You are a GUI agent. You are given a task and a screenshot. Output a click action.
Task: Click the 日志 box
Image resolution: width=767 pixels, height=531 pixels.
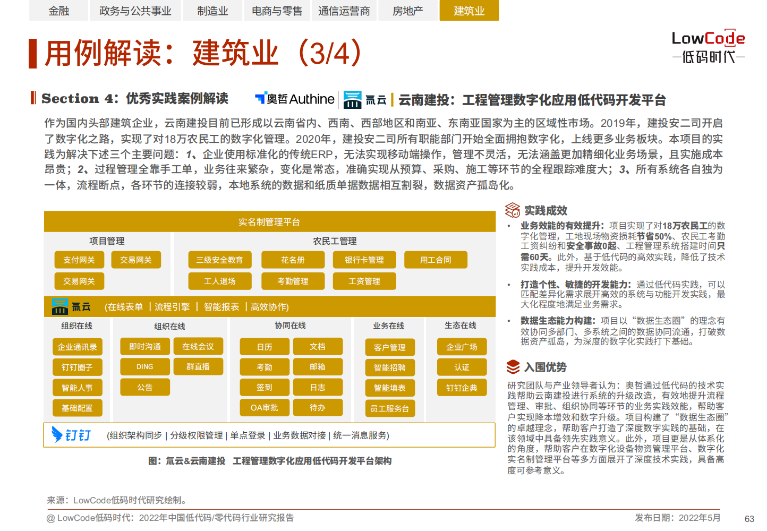click(318, 387)
